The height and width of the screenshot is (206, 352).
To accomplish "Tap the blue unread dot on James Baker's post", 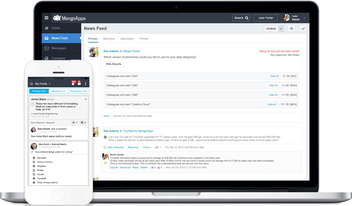I will (x=85, y=99).
